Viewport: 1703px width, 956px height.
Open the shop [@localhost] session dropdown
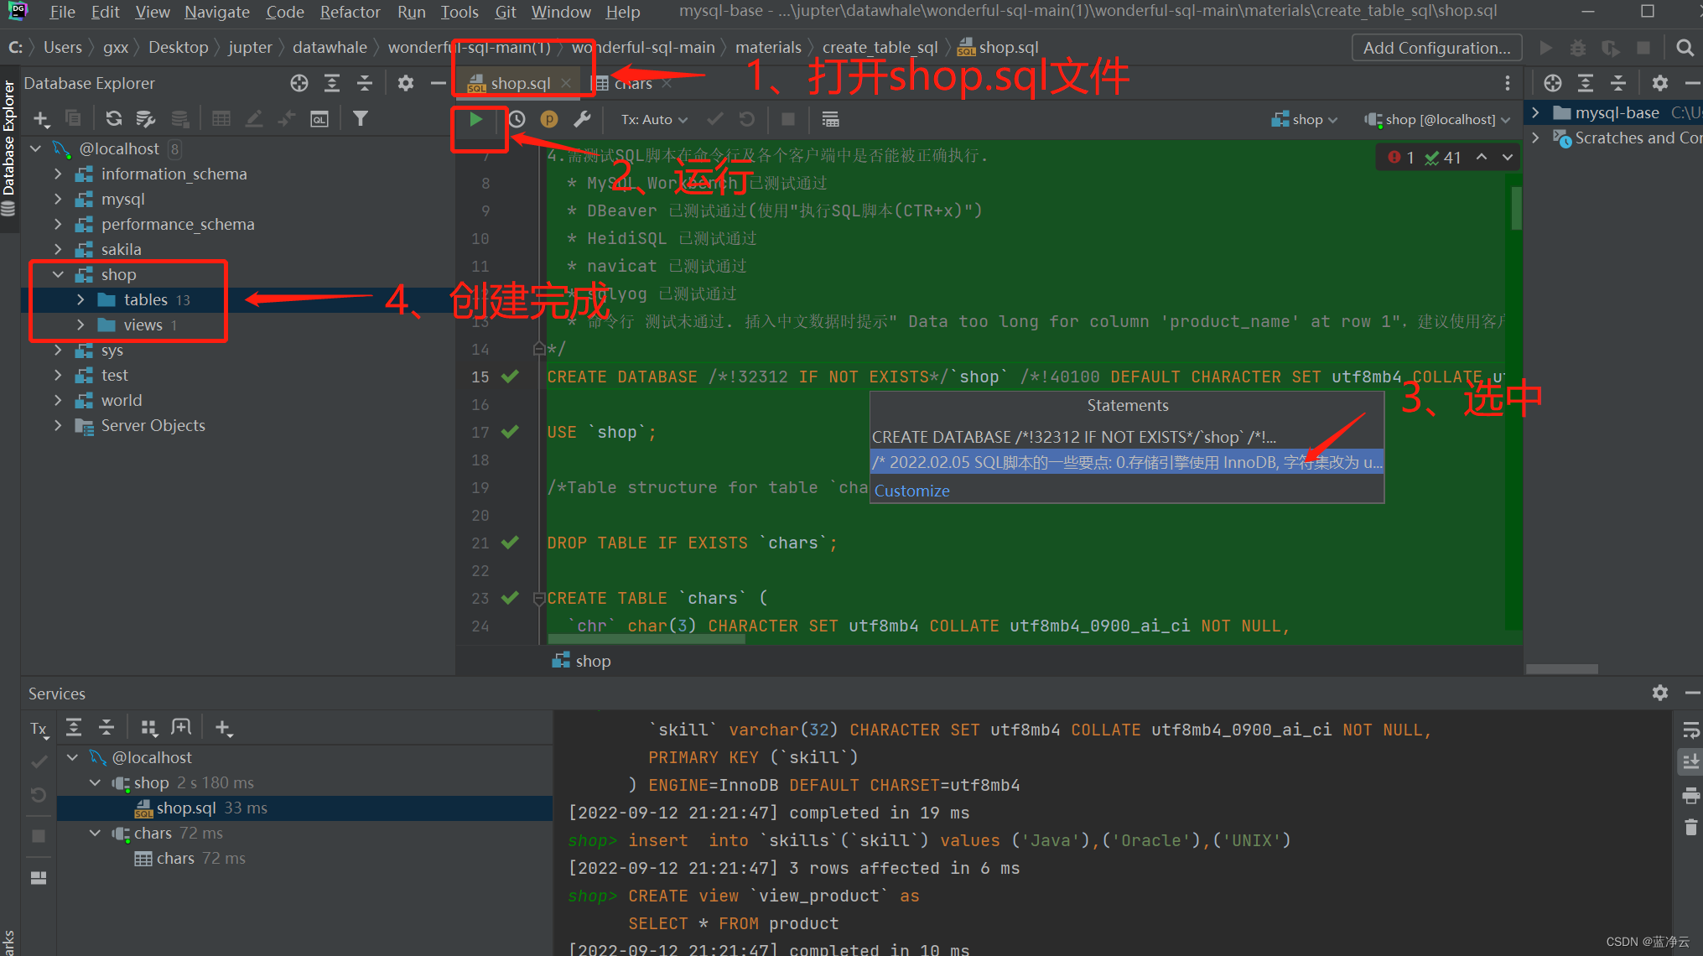coord(1437,120)
